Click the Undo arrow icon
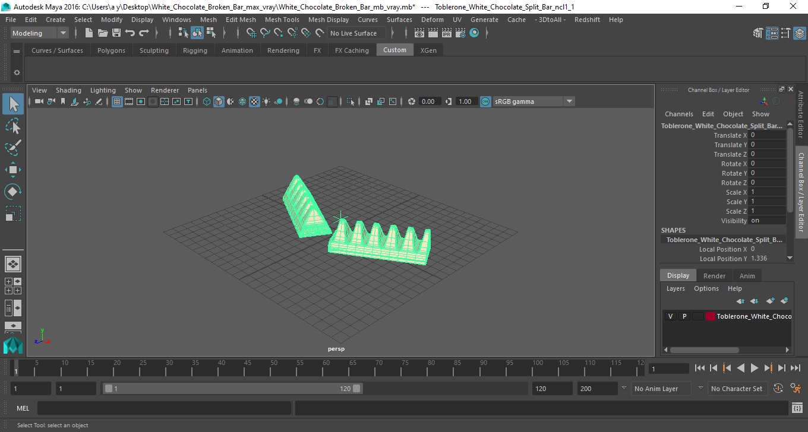Viewport: 808px width, 432px height. (x=130, y=33)
